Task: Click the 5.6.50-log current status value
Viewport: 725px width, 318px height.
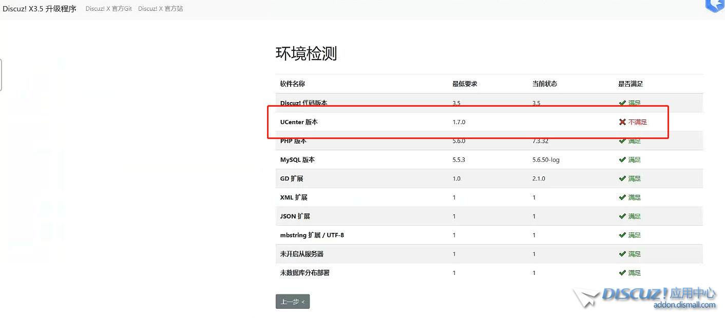Action: [546, 160]
